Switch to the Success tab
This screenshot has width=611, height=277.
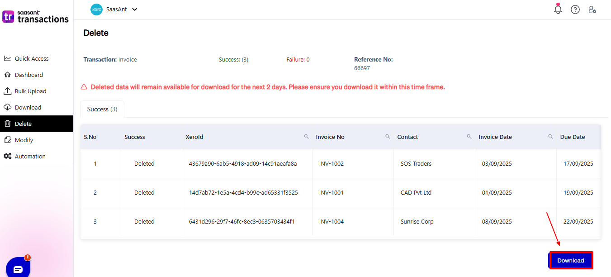tap(102, 109)
